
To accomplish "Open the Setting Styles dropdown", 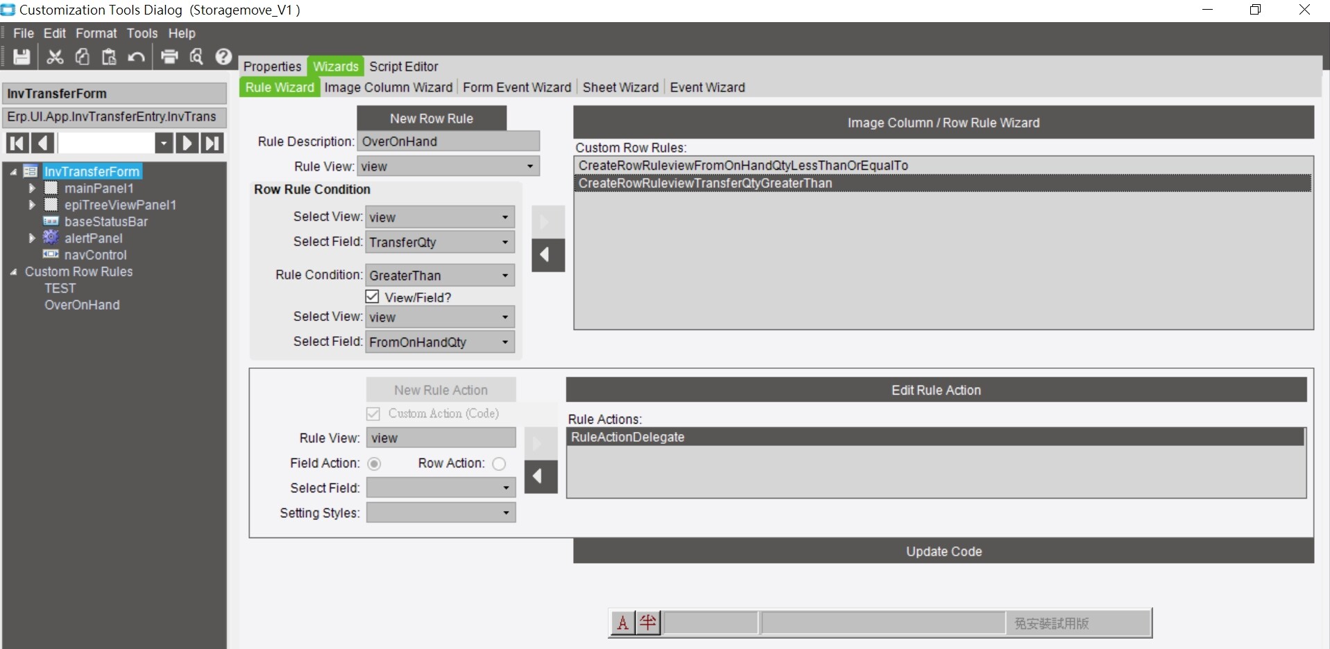I will point(506,513).
